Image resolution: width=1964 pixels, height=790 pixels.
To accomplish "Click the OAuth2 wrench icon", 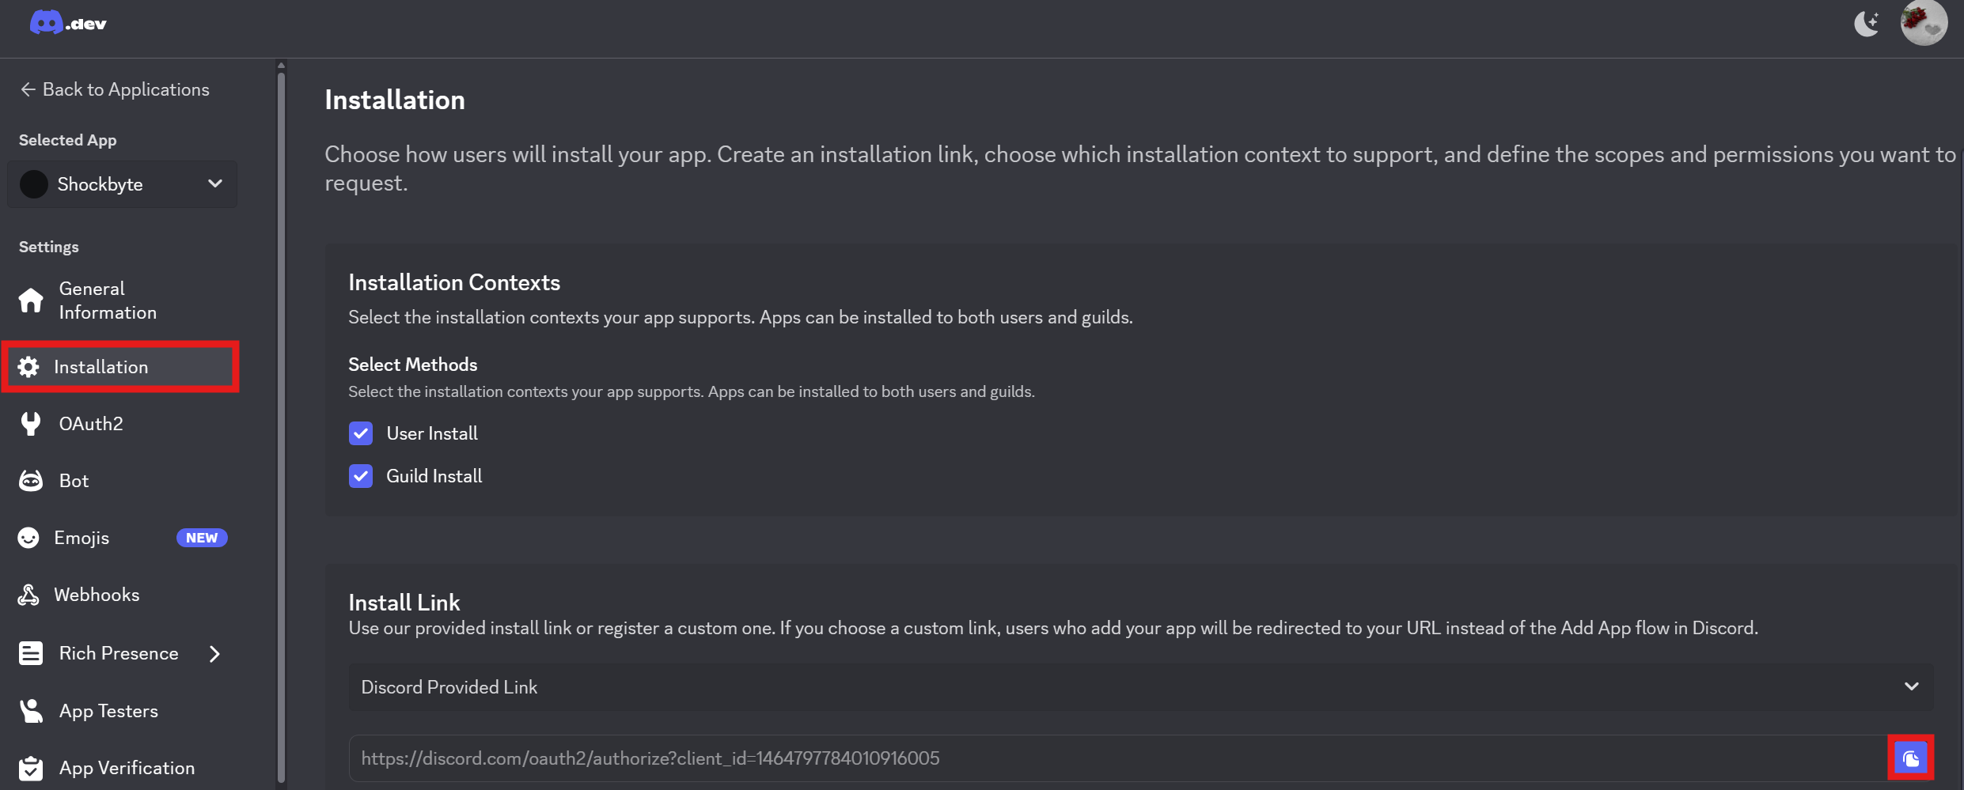I will pos(31,424).
